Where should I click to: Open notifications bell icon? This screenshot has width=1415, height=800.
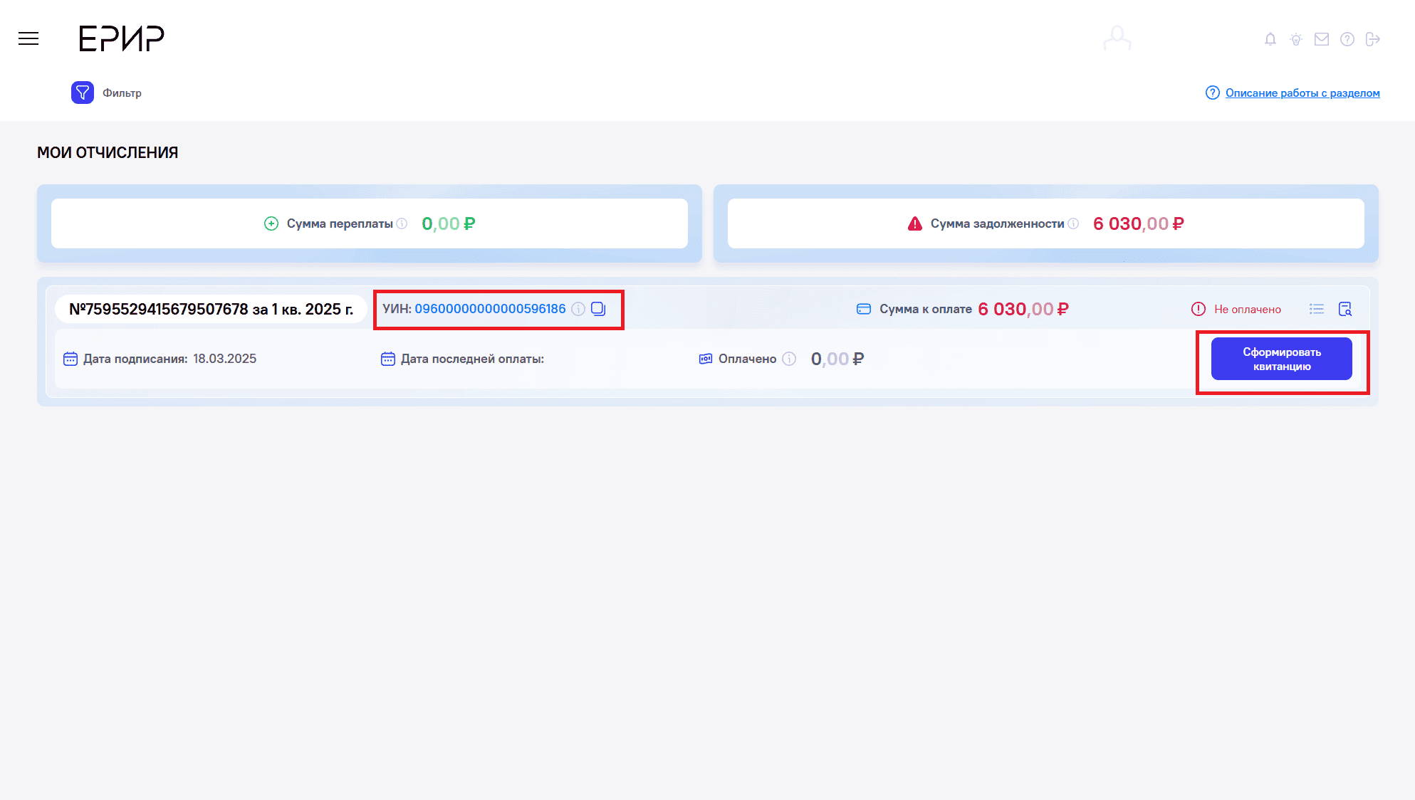coord(1270,39)
